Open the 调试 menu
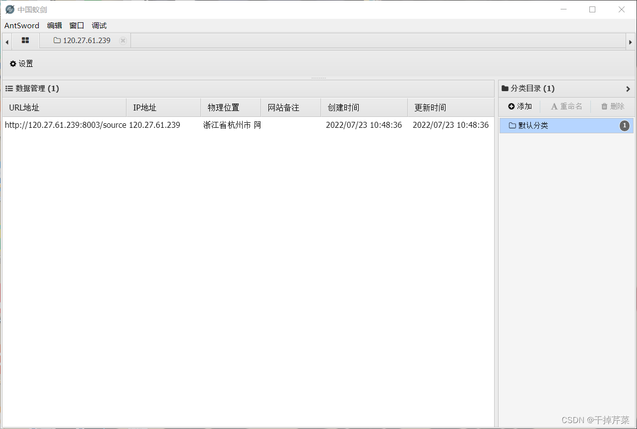Viewport: 637px width, 429px height. (99, 25)
